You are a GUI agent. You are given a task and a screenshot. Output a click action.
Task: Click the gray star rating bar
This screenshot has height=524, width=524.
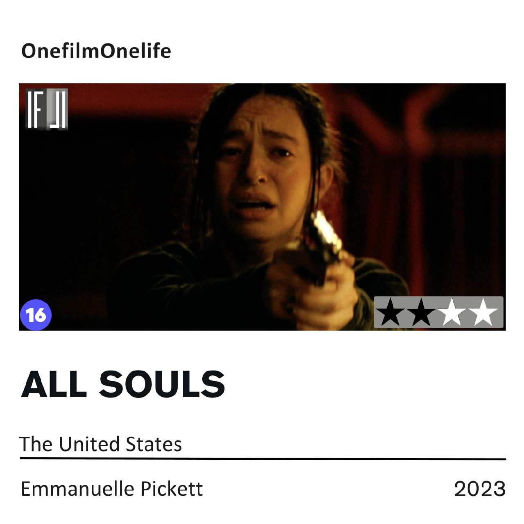point(438,312)
